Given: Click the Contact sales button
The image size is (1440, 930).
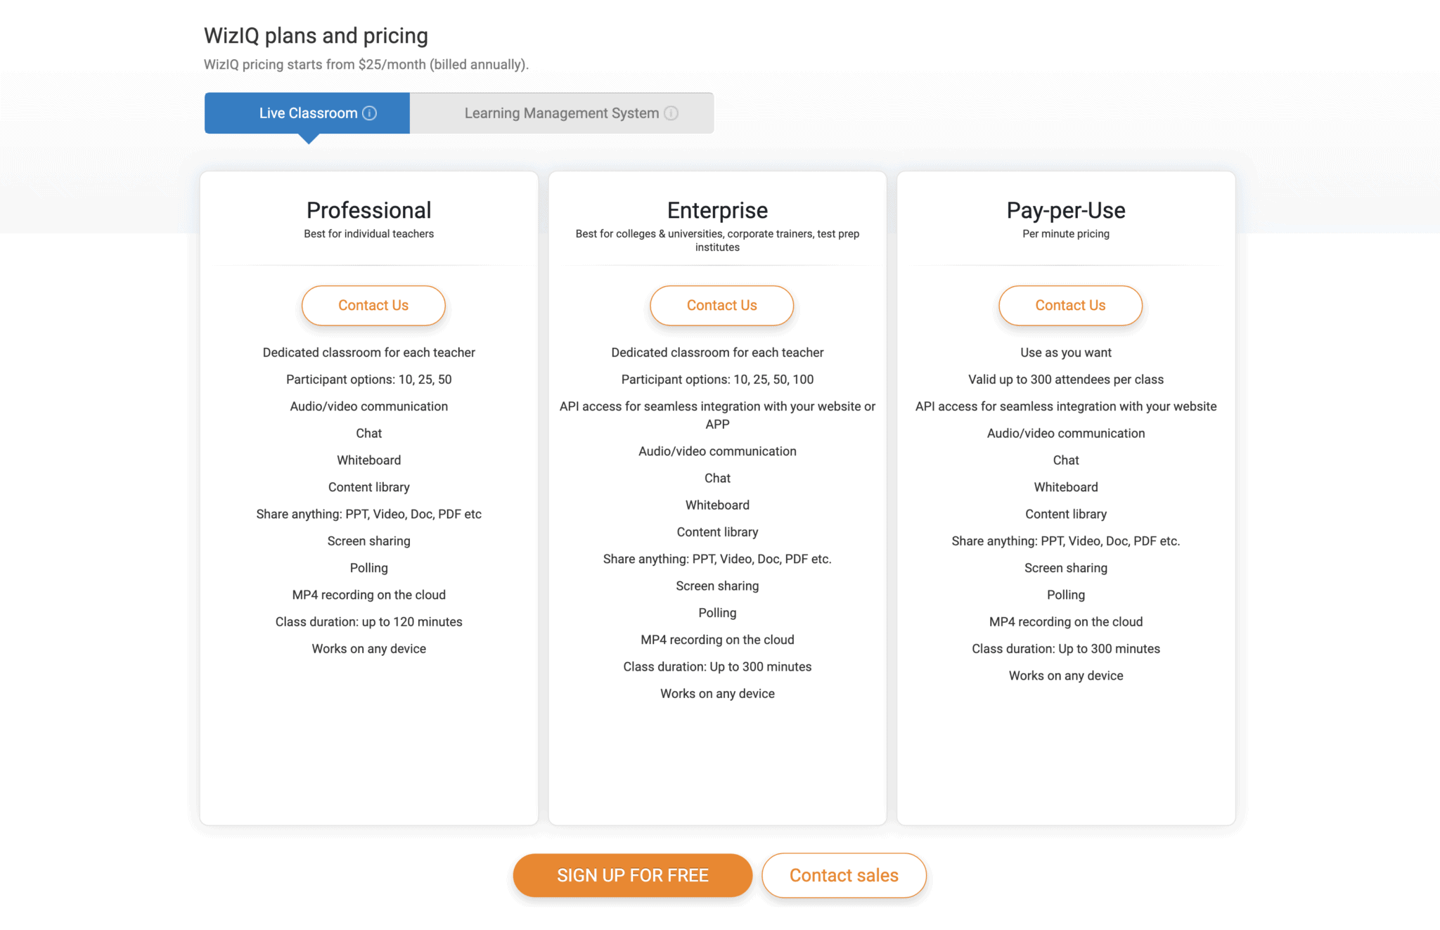Looking at the screenshot, I should [844, 875].
